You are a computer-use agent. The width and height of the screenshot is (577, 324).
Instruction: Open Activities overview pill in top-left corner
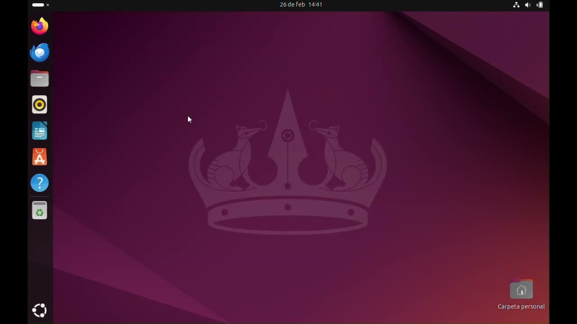pyautogui.click(x=41, y=4)
